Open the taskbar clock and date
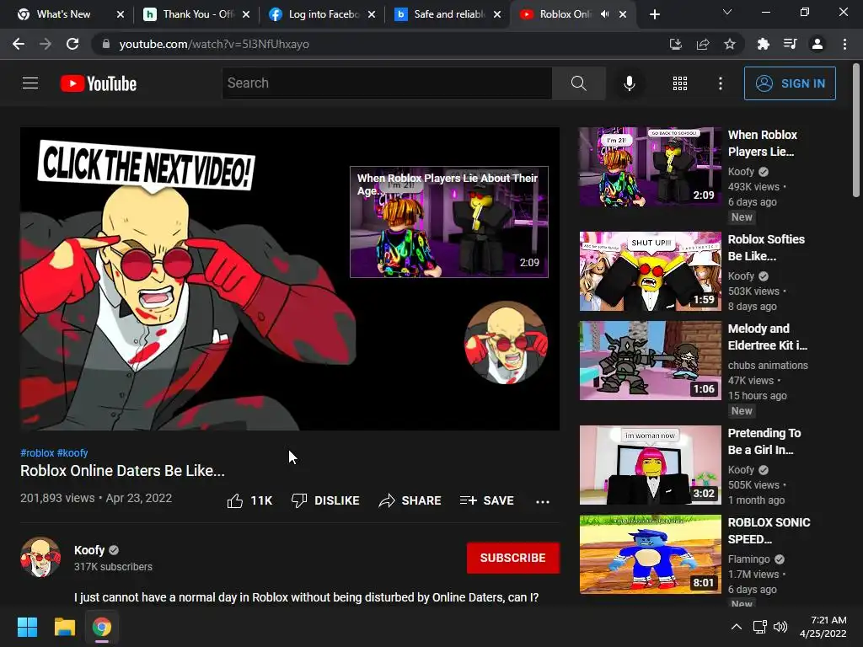 [x=823, y=627]
